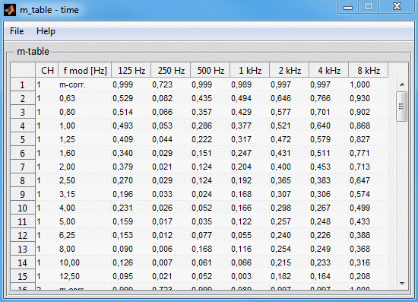Screen dimensions: 418x302
Task: Click the '0,317' cell in row 5
Action: (250, 139)
